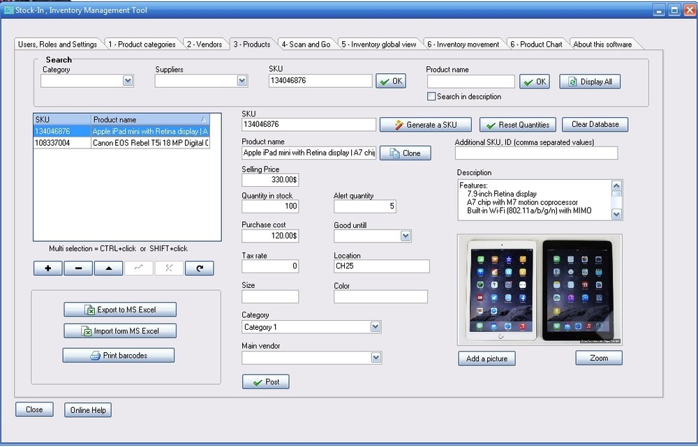The image size is (698, 447).
Task: Open the Print barcodes tool
Action: (x=118, y=355)
